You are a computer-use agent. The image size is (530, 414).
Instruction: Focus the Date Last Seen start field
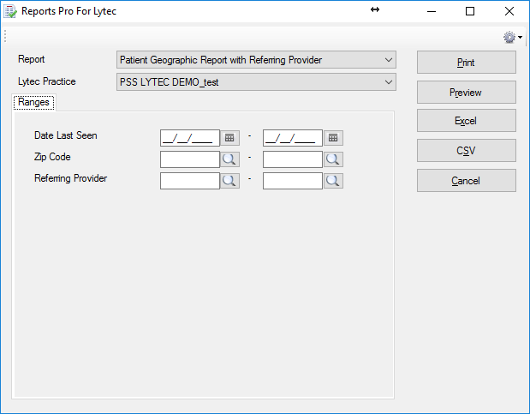tap(190, 138)
